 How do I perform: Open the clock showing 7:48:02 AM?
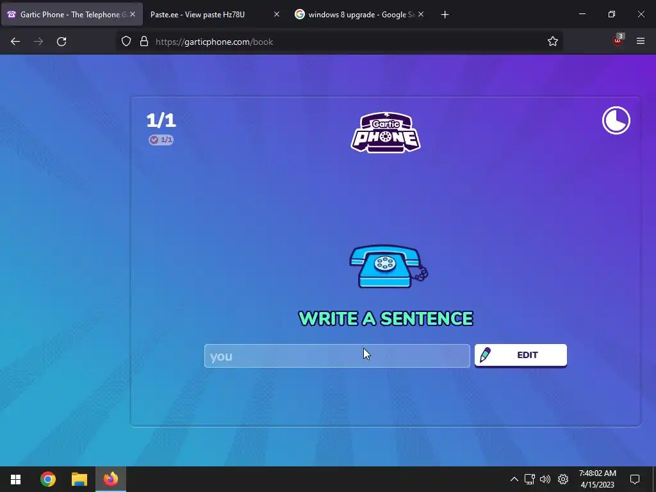click(598, 479)
